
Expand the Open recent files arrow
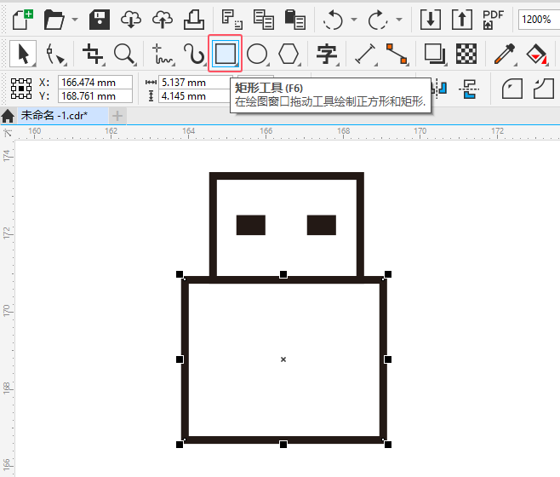75,20
